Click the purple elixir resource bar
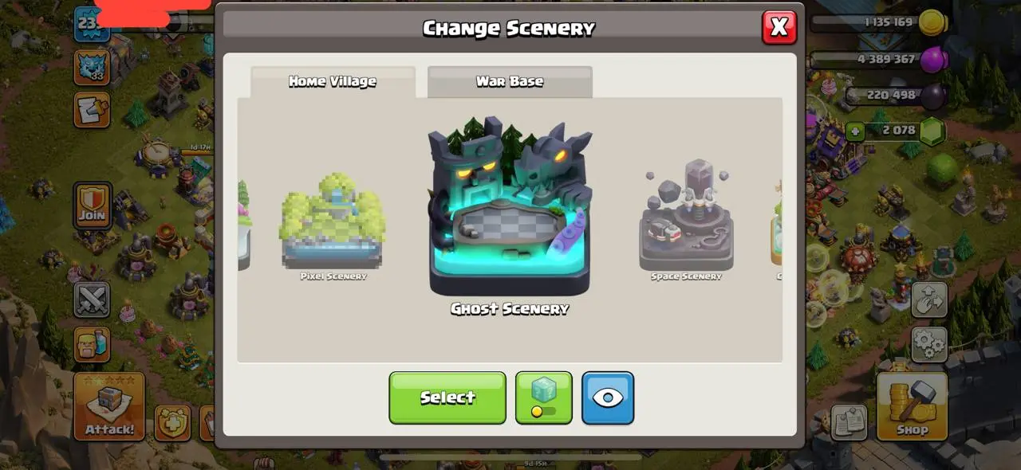 tap(877, 59)
